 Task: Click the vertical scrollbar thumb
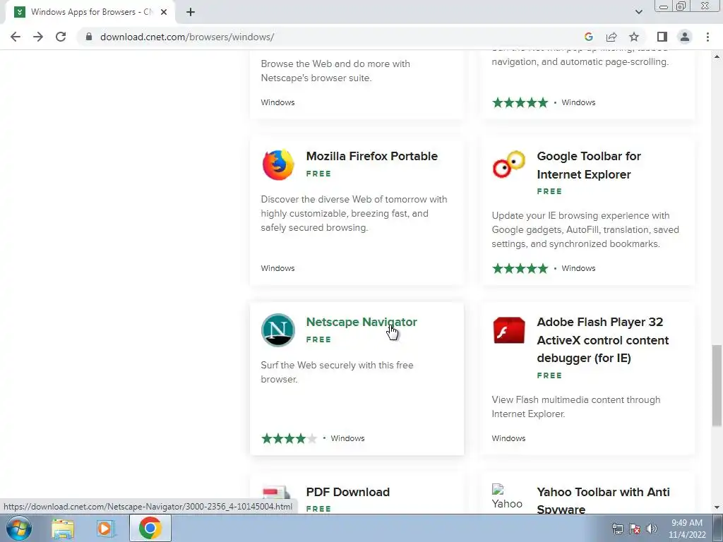[717, 385]
